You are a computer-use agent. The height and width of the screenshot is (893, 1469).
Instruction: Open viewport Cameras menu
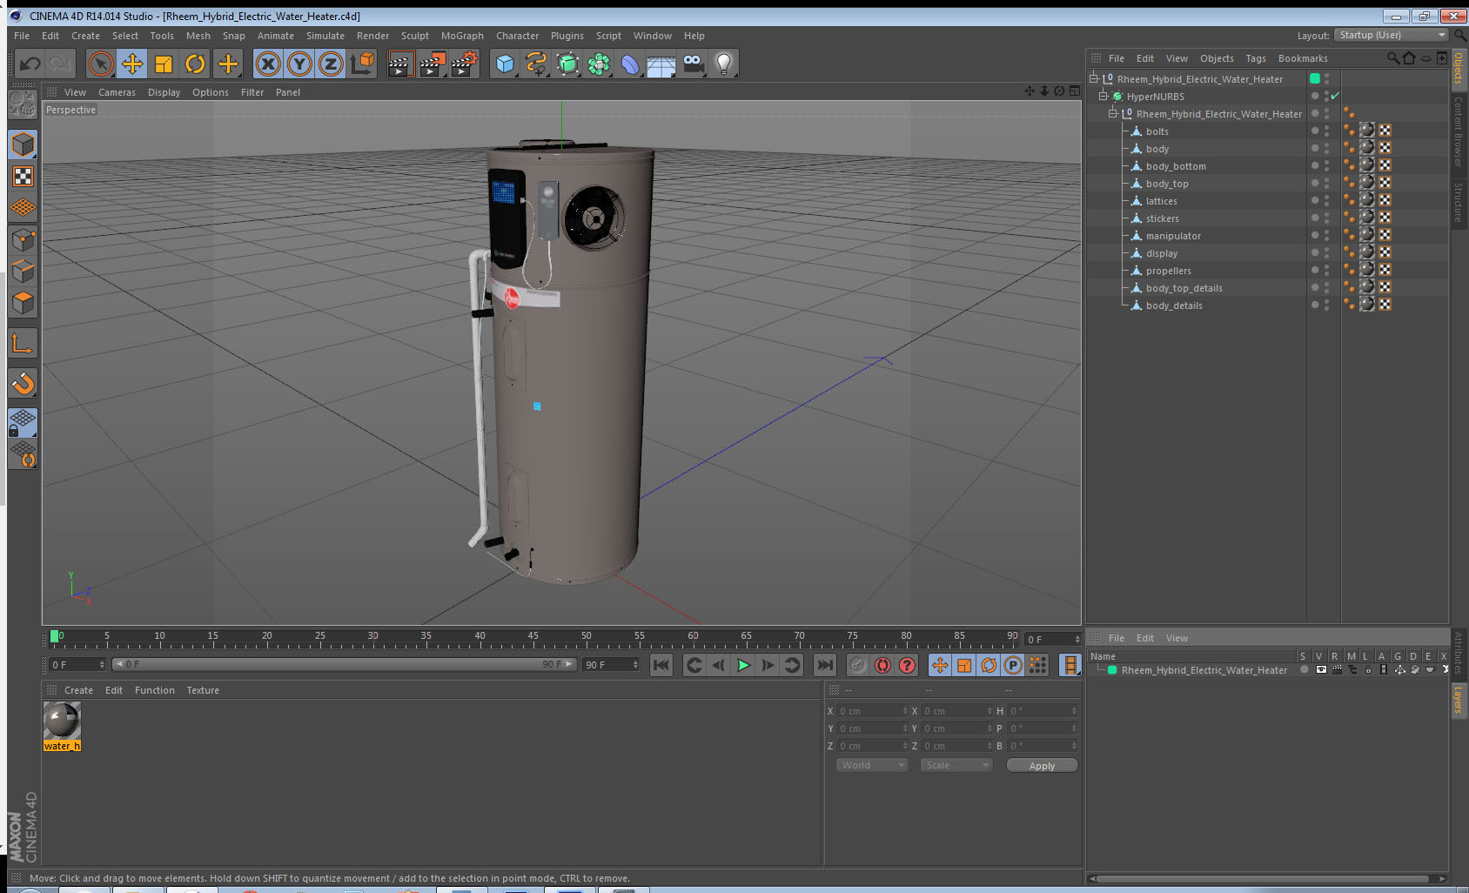click(x=117, y=92)
